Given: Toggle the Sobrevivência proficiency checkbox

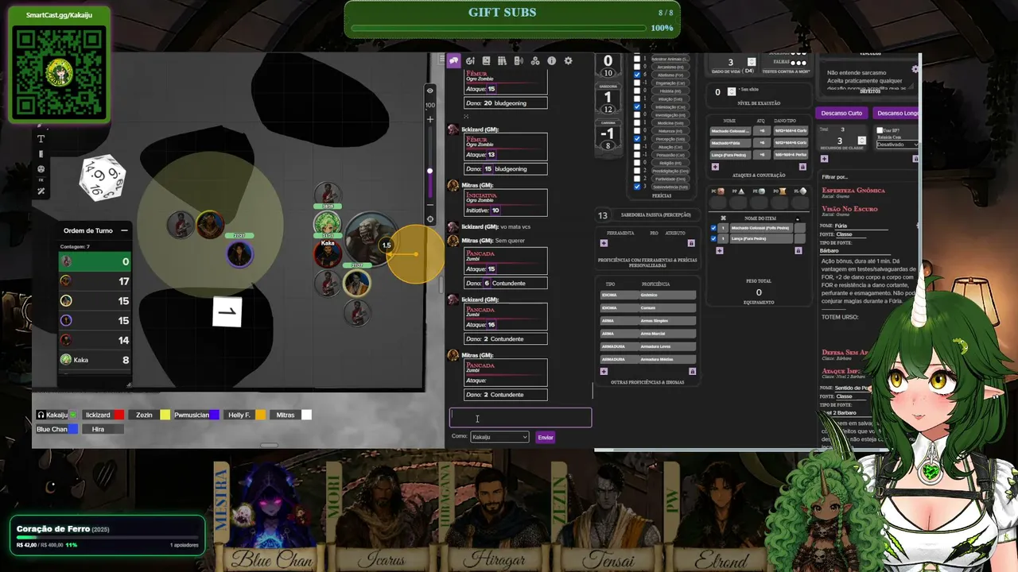Looking at the screenshot, I should tap(637, 187).
